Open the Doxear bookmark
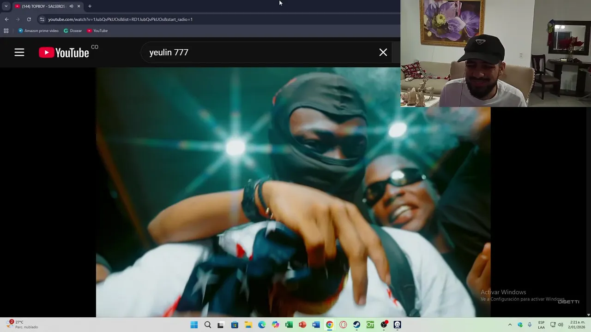This screenshot has width=591, height=332. pyautogui.click(x=72, y=31)
